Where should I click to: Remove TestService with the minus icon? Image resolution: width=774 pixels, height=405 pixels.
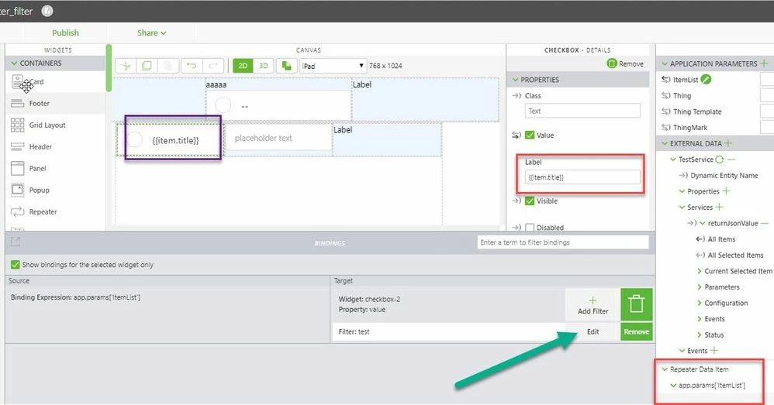[731, 160]
